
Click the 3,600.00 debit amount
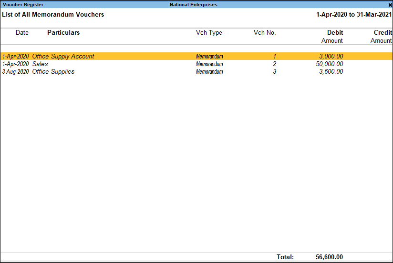[331, 71]
